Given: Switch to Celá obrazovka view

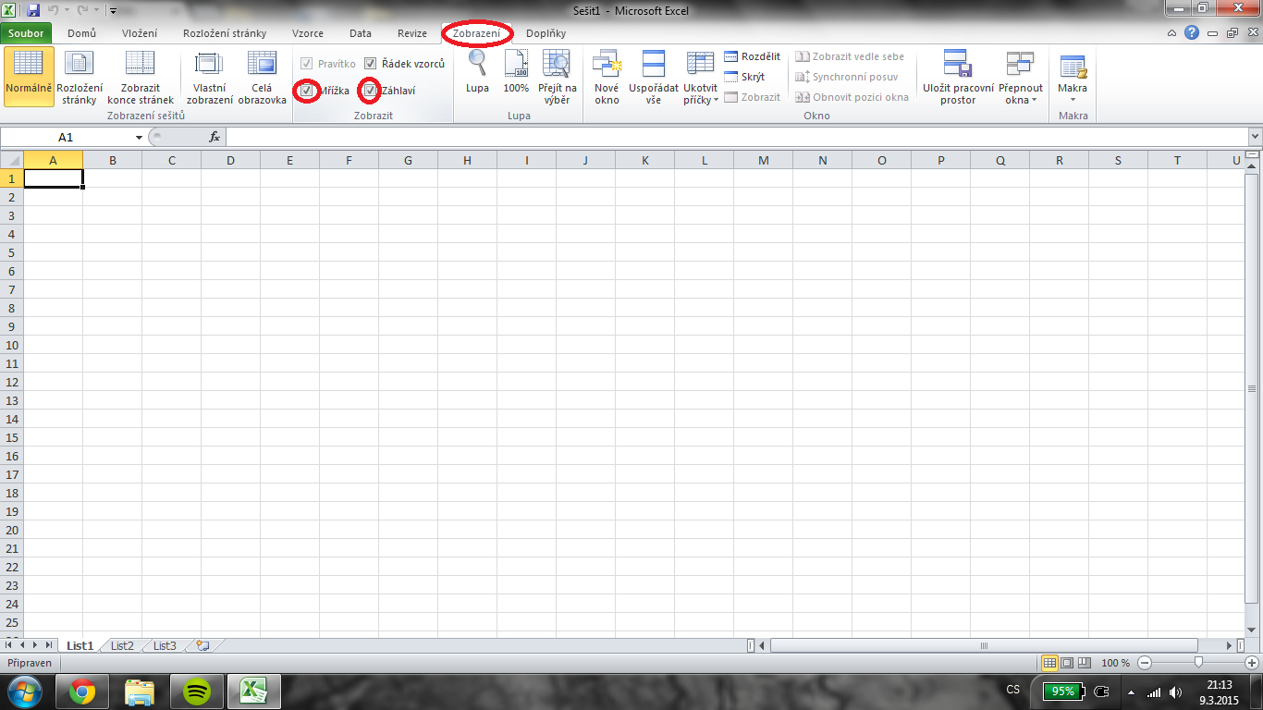Looking at the screenshot, I should tap(262, 65).
